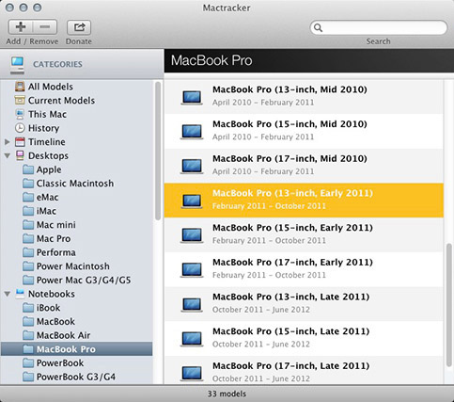This screenshot has width=454, height=402.
Task: Collapse the Desktops disclosure triangle
Action: point(8,155)
